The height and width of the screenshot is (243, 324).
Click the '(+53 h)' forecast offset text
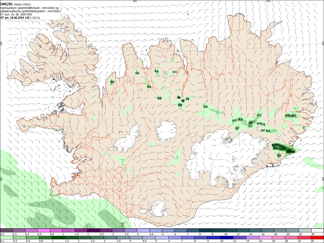pyautogui.click(x=35, y=18)
